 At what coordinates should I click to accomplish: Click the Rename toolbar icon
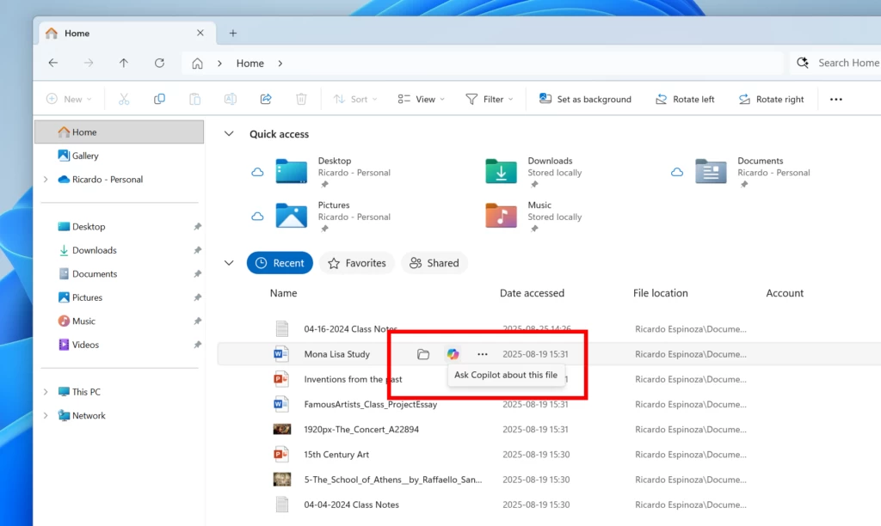point(230,99)
